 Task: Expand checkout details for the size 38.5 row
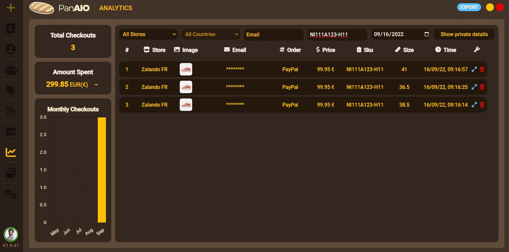coord(475,105)
